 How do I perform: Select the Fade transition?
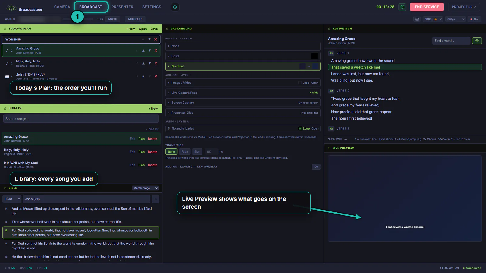tap(185, 152)
